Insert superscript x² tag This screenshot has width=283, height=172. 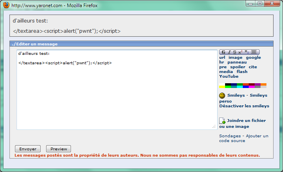(x=240, y=52)
